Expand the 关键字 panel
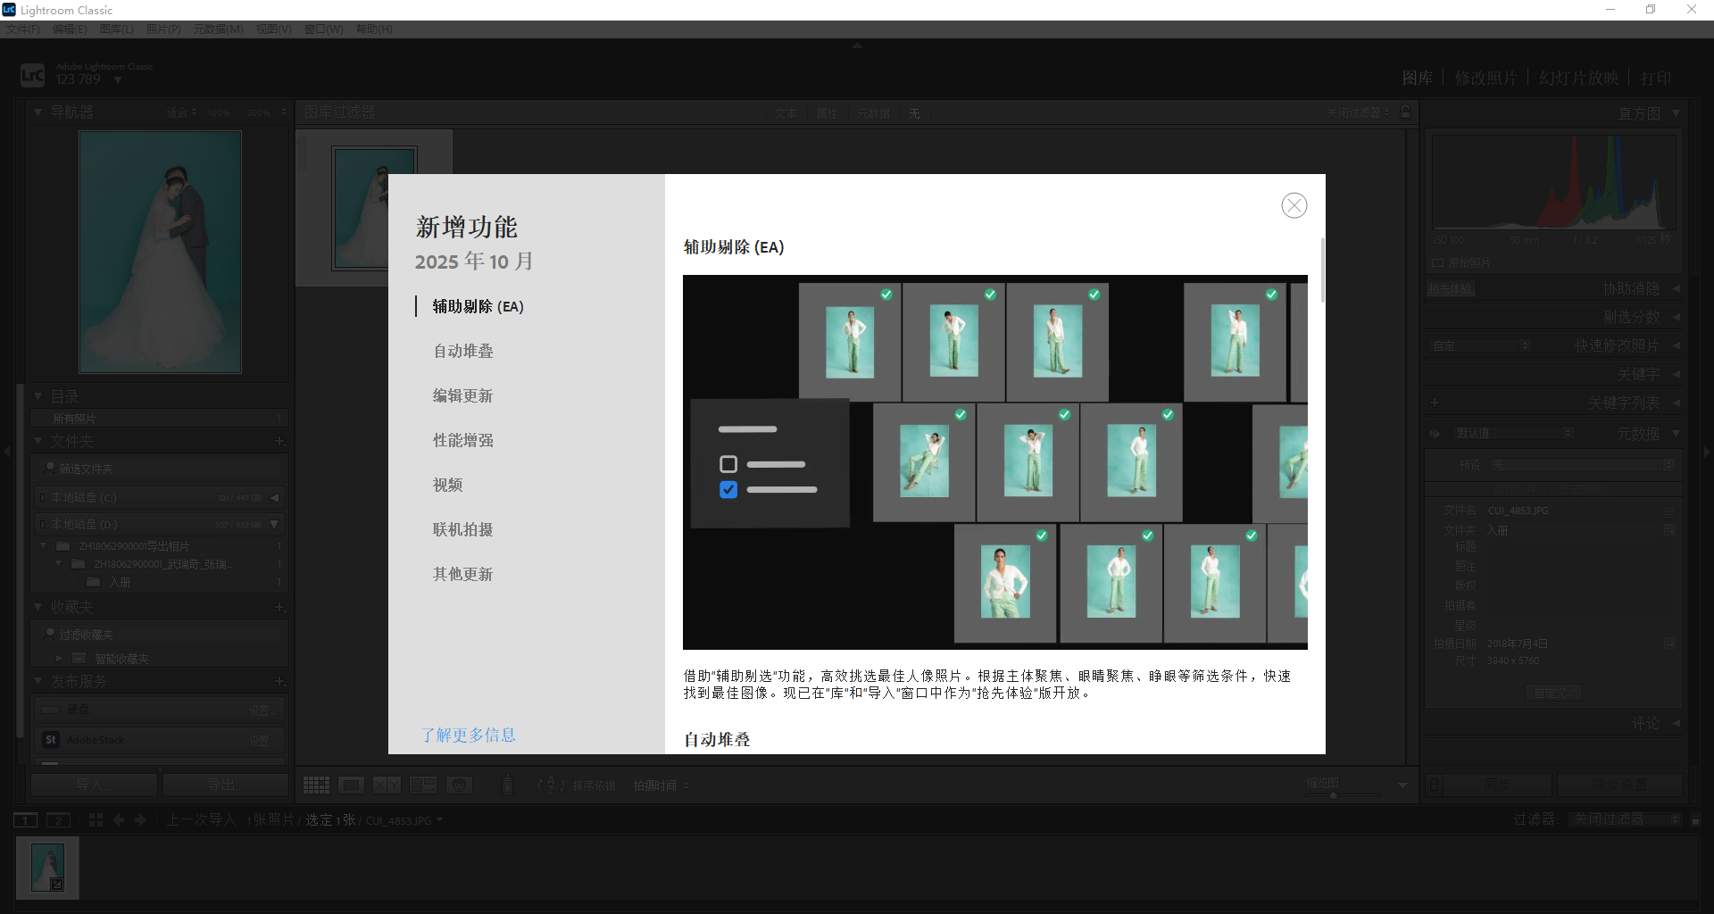 pyautogui.click(x=1676, y=374)
